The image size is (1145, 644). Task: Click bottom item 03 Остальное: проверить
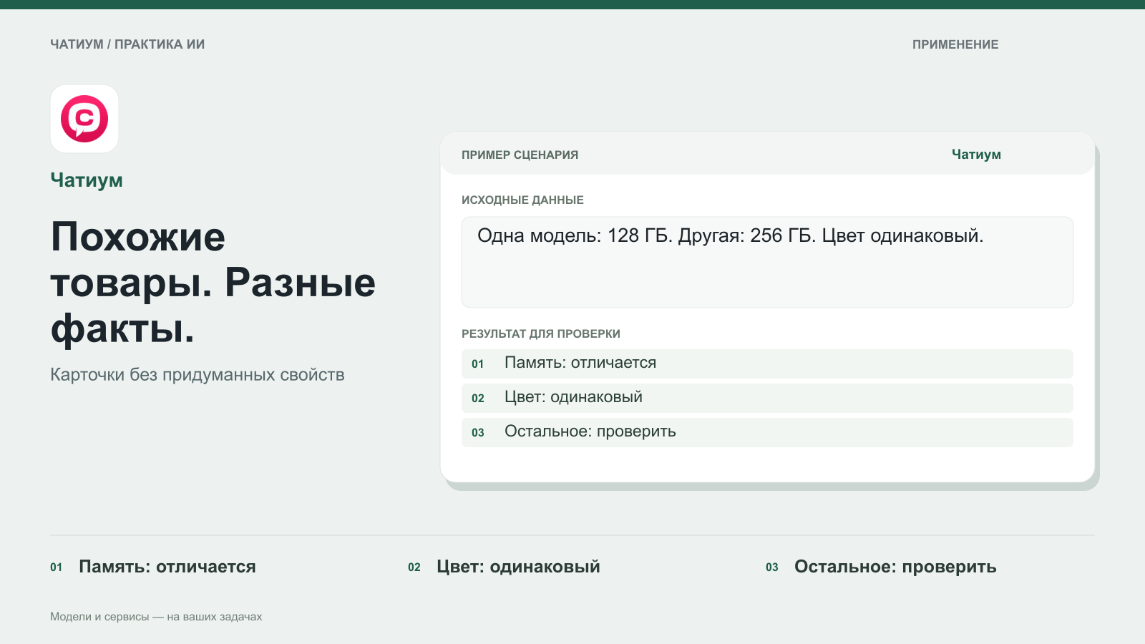[881, 567]
